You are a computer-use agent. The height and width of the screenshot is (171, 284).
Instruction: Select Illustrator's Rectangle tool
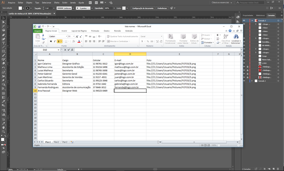(3, 51)
